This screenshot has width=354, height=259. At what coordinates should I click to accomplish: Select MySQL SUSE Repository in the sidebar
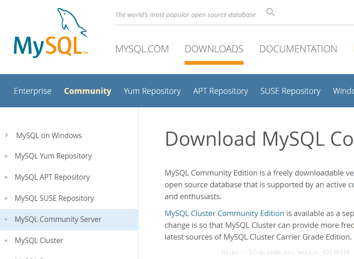click(x=54, y=198)
